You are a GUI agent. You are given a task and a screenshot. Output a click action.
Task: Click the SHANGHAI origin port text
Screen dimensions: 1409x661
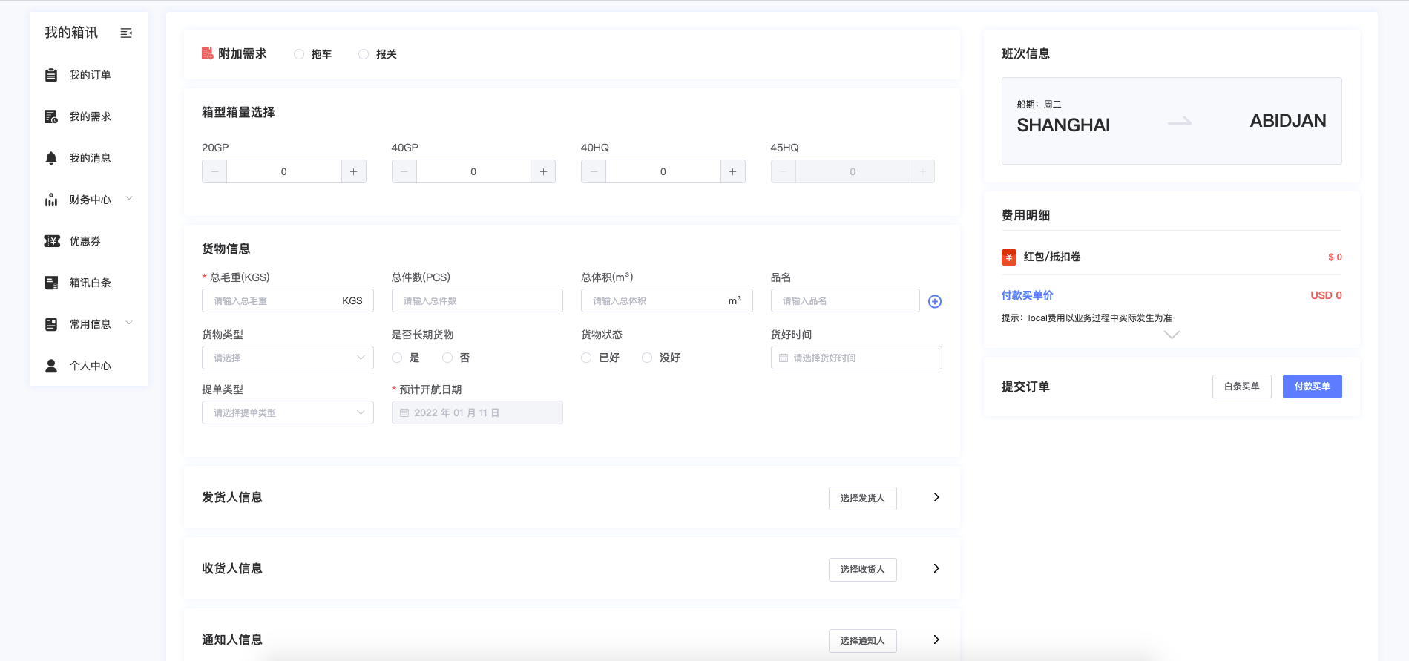[1063, 125]
